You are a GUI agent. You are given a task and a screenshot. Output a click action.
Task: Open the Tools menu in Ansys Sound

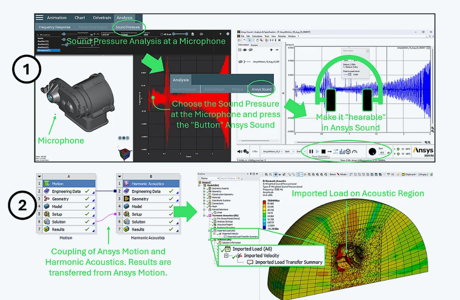tap(266, 36)
